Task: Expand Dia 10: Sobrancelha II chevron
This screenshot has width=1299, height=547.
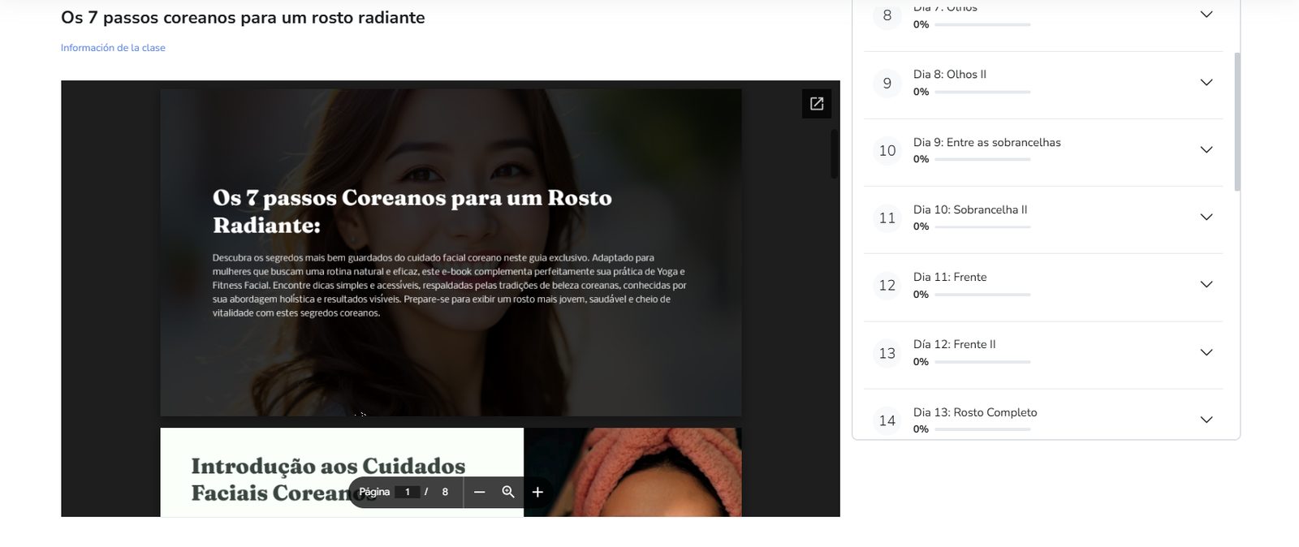Action: click(x=1206, y=218)
